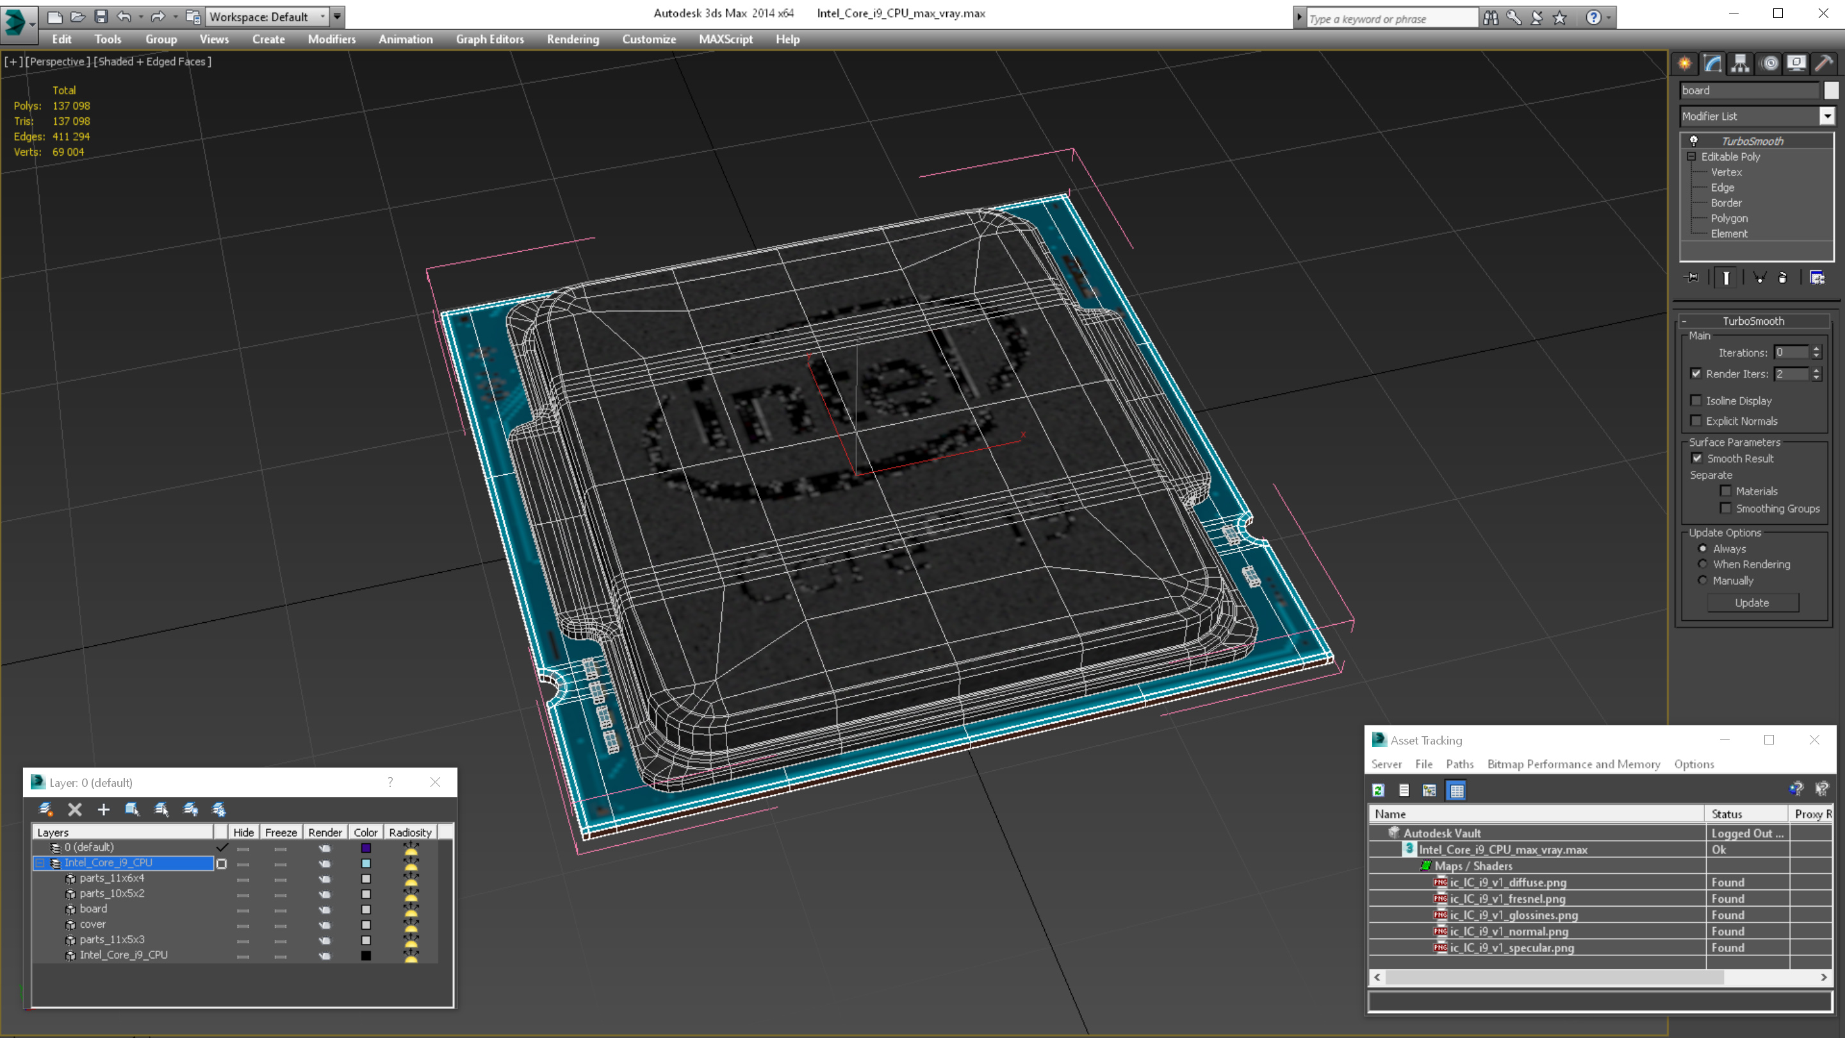Select the cover object in Layer list
1845x1038 pixels.
(92, 924)
